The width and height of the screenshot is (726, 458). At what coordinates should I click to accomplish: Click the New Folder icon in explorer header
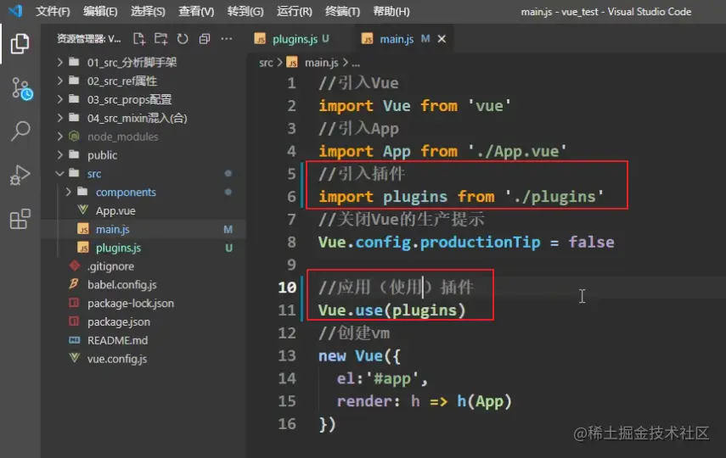click(x=160, y=39)
